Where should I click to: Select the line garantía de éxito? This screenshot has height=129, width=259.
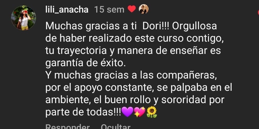[85, 63]
